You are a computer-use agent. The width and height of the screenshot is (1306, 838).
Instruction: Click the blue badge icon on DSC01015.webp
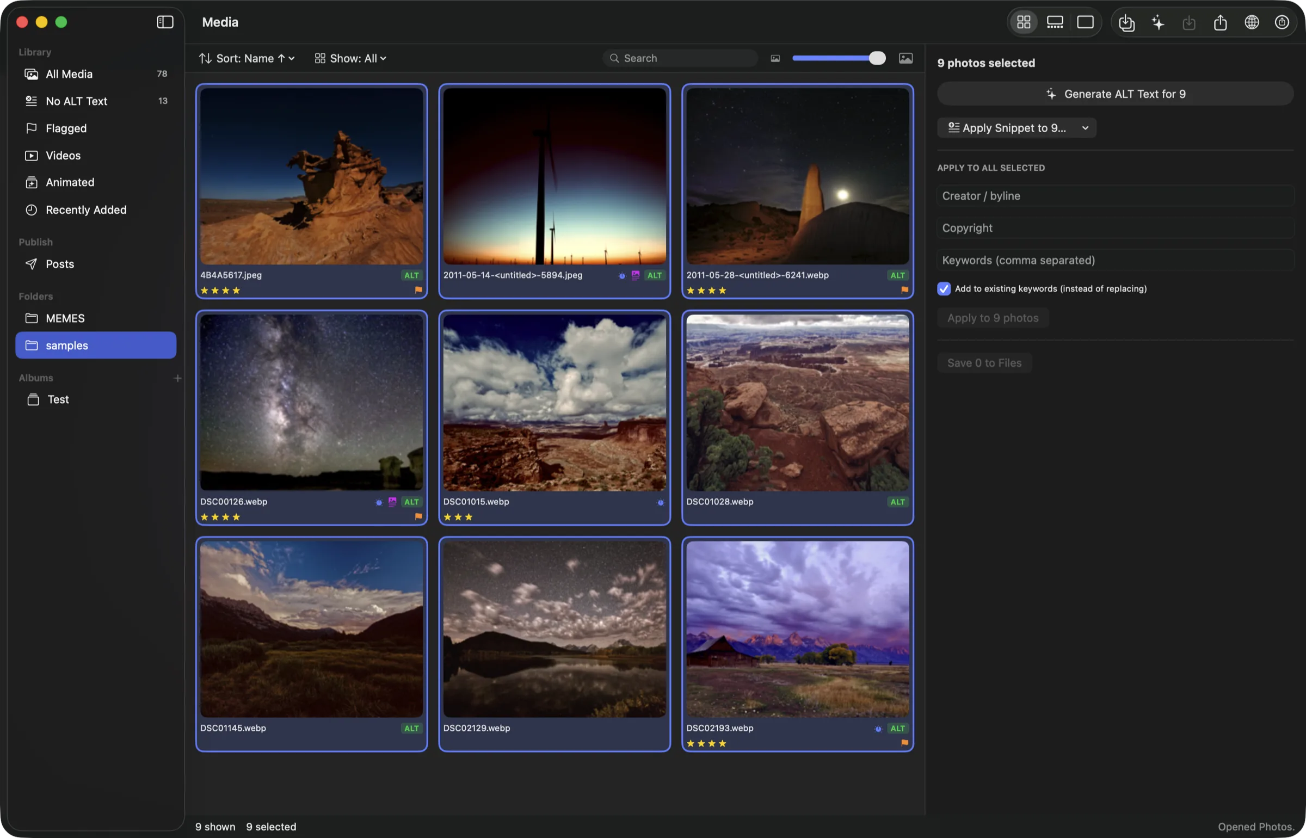[x=661, y=502]
